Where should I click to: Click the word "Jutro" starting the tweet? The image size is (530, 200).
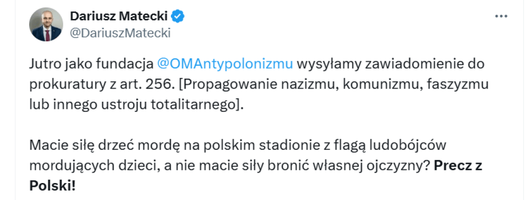[43, 64]
